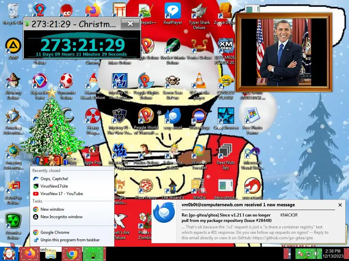
Task: Launch Heavy Weapon desktop shortcut
Action: click(x=93, y=121)
